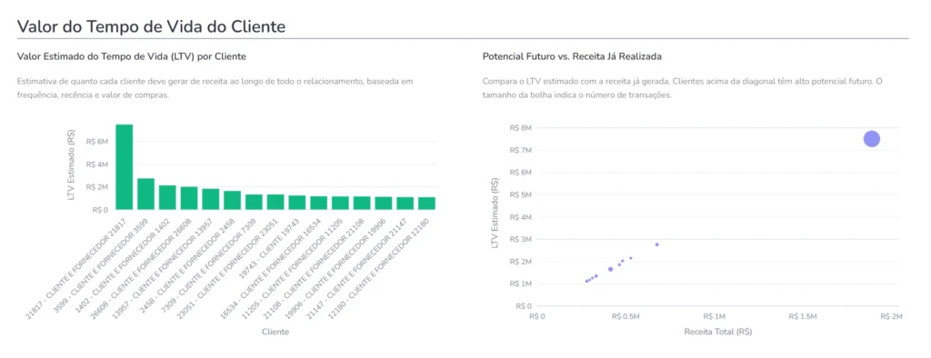The image size is (931, 358).
Task: Click the bar for client 19743
Action: (297, 203)
